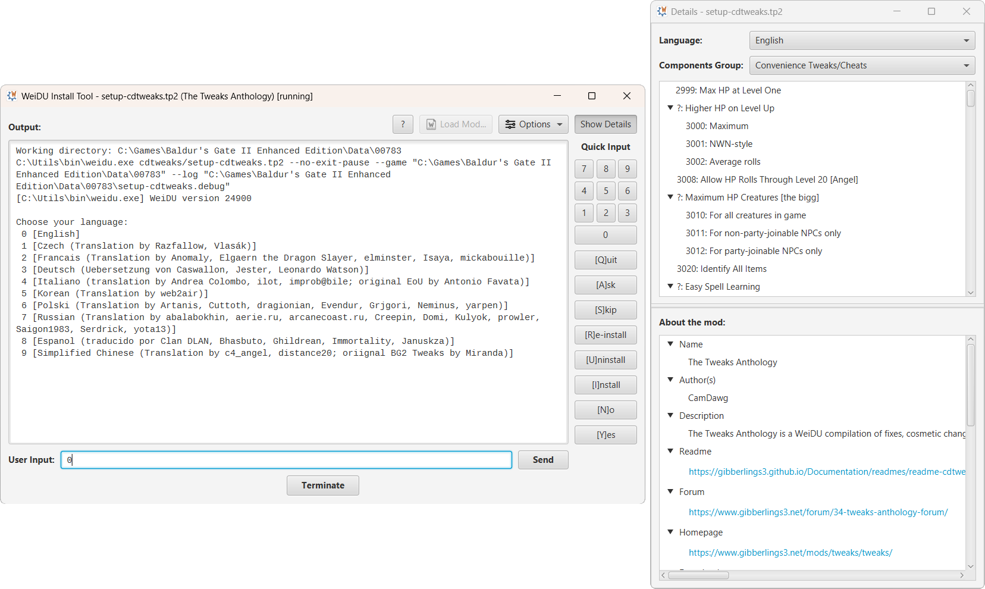Open the tweaks anthology forum link
Image resolution: width=985 pixels, height=589 pixels.
click(818, 512)
